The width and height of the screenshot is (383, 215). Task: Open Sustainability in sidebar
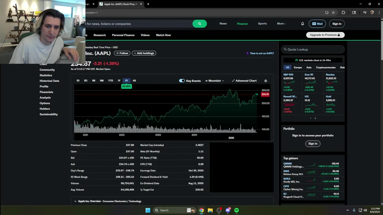click(x=48, y=114)
